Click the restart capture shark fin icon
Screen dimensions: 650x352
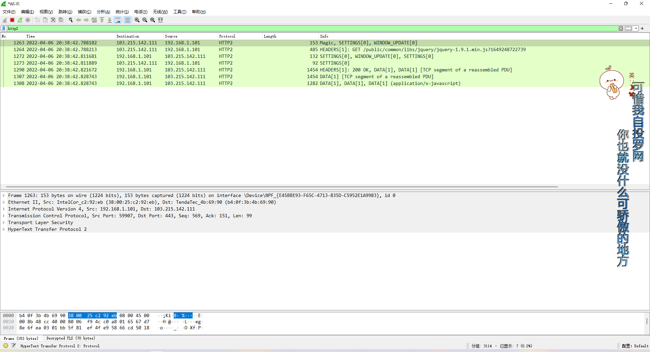[x=20, y=20]
